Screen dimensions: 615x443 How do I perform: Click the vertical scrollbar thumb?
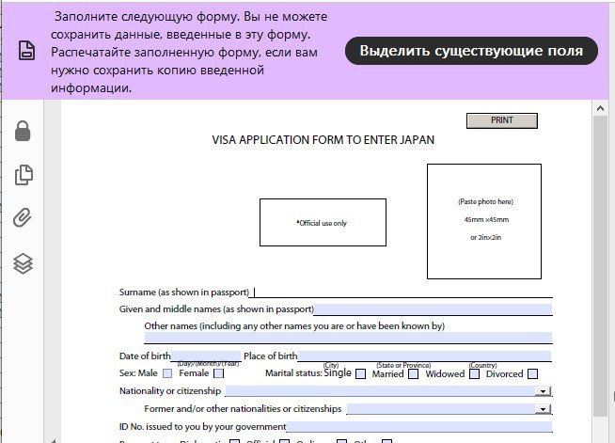tap(601, 266)
